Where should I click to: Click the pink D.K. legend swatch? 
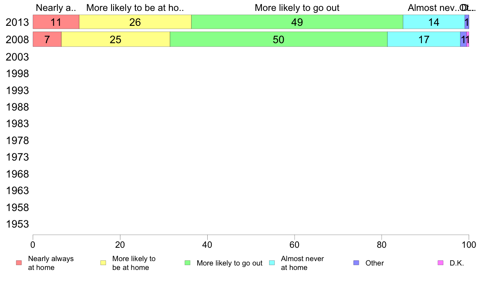point(440,263)
